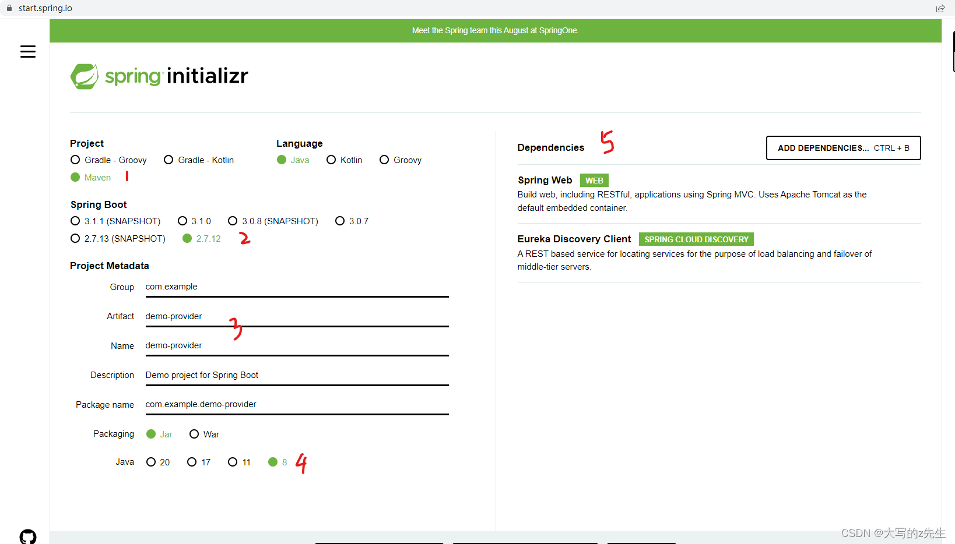Select Spring Boot 2.7.12
The image size is (955, 544).
[x=202, y=239]
